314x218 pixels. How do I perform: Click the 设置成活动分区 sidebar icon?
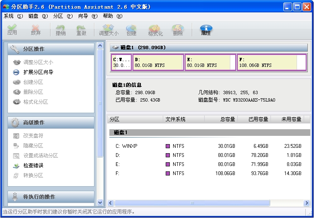[x=16, y=156]
